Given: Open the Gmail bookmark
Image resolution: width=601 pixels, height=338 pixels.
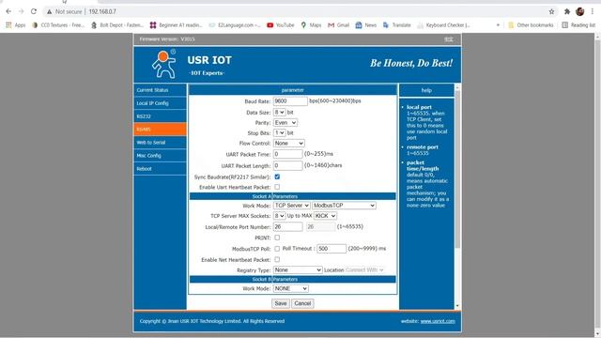Looking at the screenshot, I should (x=338, y=25).
